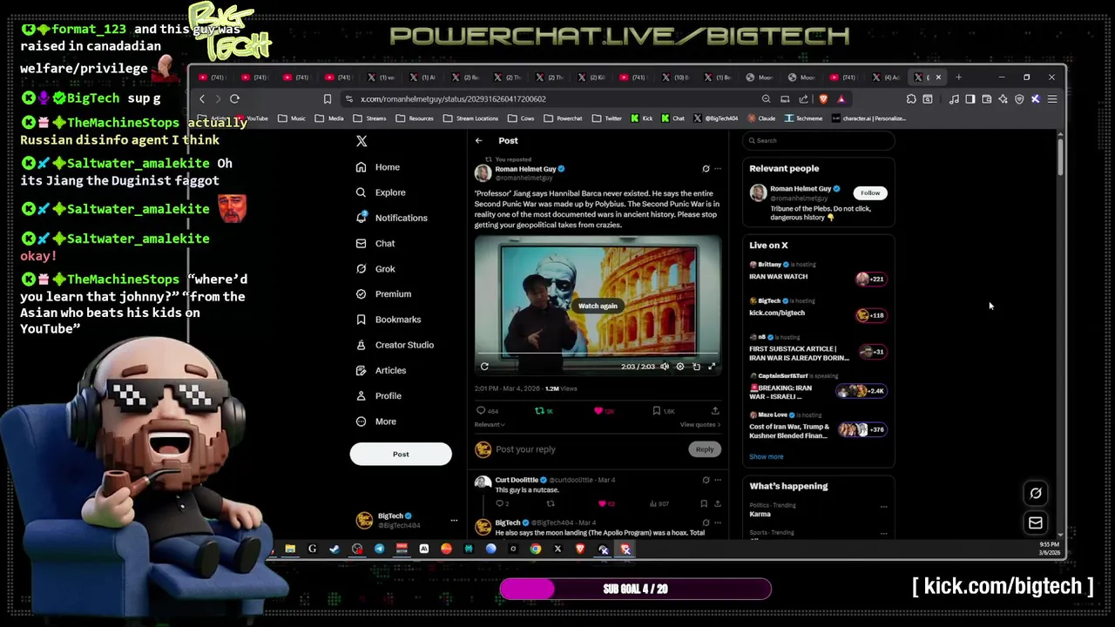
Task: Open the Profile icon in sidebar
Action: click(361, 396)
